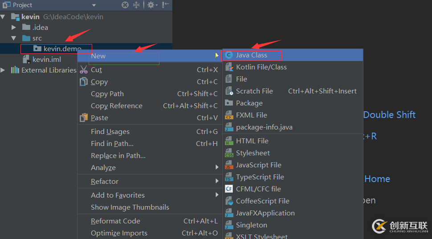432x239 pixels.
Task: Click the CFML/CFC file icon
Action: point(229,189)
